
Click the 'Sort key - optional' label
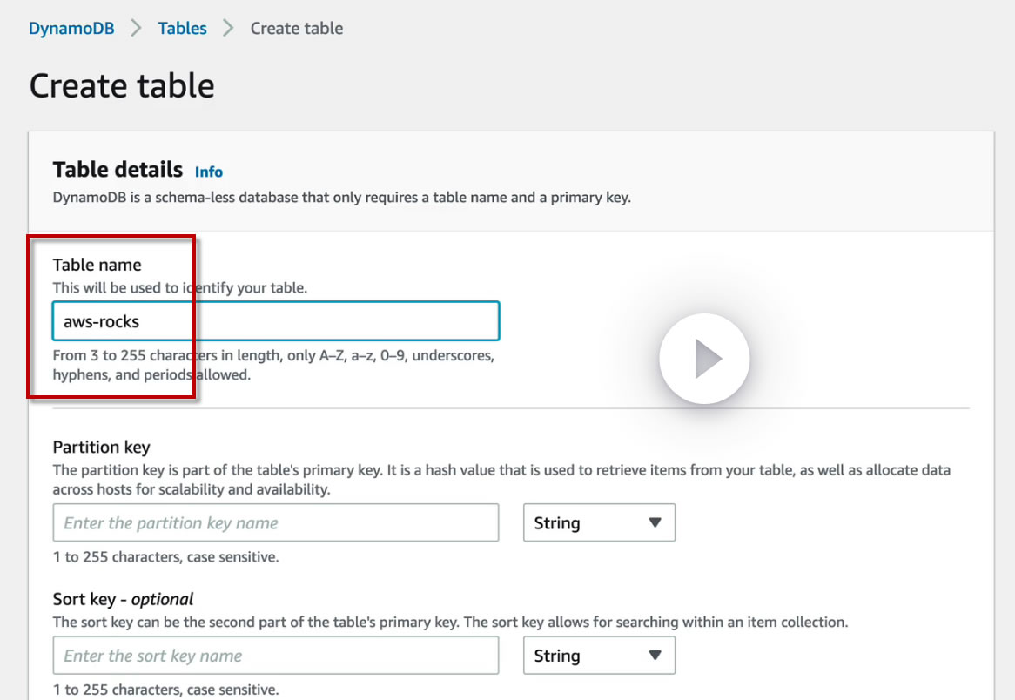pyautogui.click(x=123, y=600)
